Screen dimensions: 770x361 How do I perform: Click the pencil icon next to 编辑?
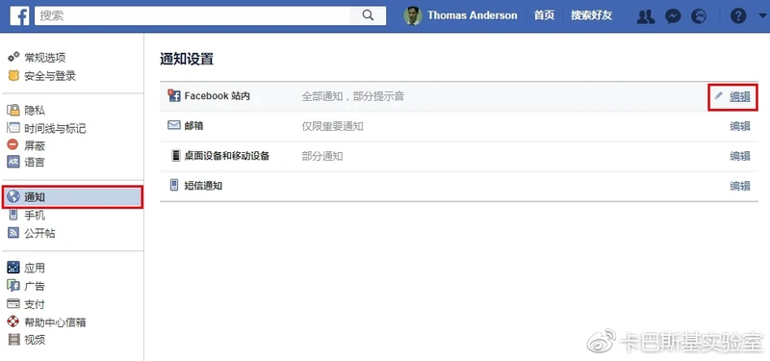pos(718,95)
